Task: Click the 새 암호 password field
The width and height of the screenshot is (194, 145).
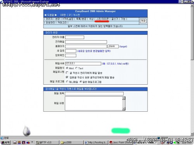Action: [x=71, y=51]
